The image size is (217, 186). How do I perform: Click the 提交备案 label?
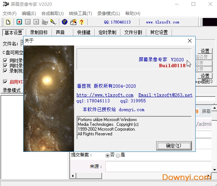(x=81, y=155)
